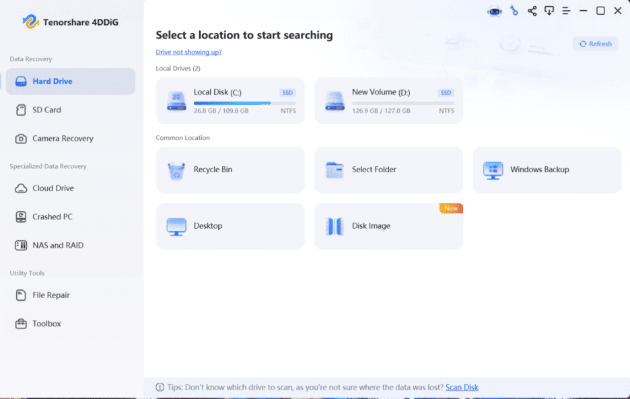Select Hard Drive in the sidebar
The image size is (630, 399).
tap(71, 81)
